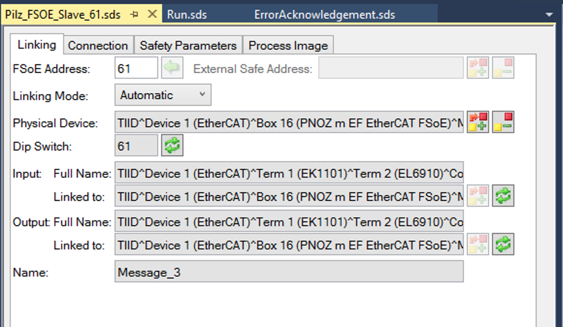
Task: Click the 'FSoE Address:' label
Action: coord(51,68)
